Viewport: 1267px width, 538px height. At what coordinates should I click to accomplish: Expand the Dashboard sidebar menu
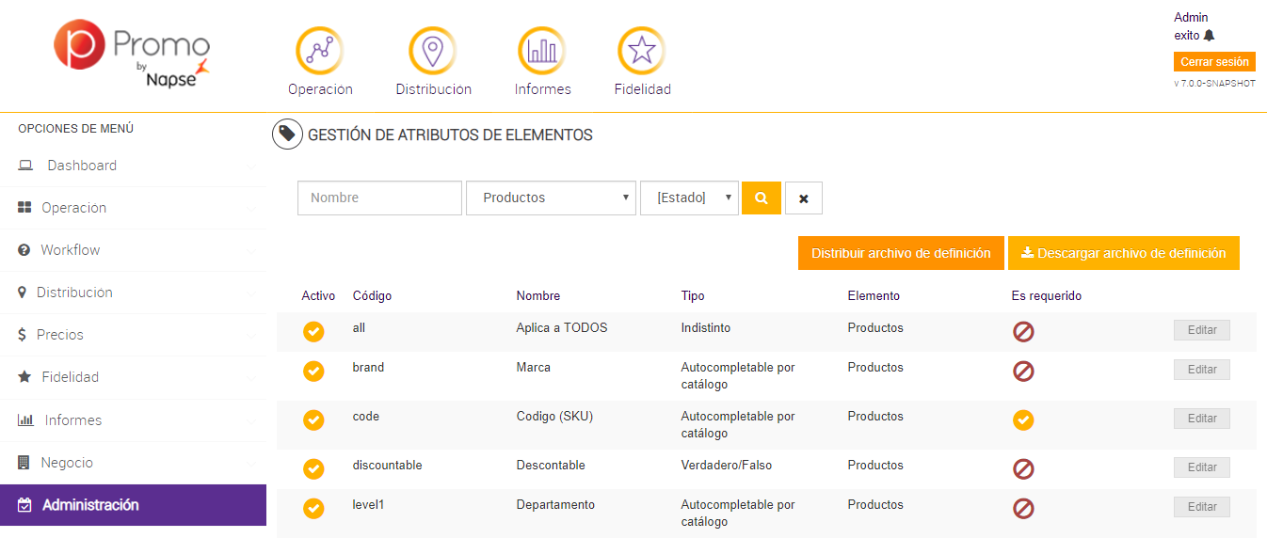(x=82, y=166)
